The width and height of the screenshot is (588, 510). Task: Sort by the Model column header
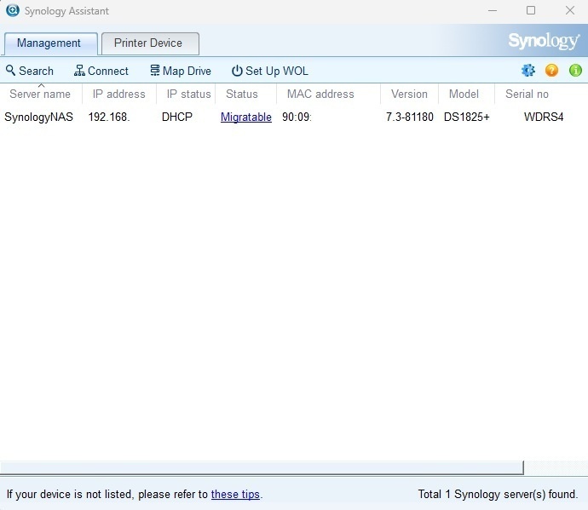click(466, 94)
